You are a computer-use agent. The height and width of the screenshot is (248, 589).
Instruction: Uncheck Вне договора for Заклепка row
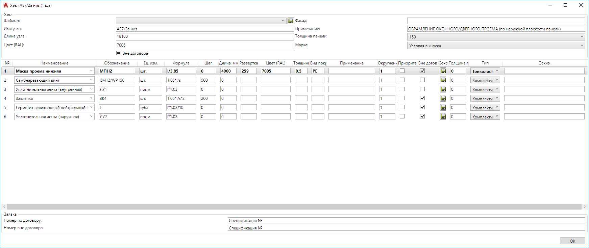pos(422,98)
